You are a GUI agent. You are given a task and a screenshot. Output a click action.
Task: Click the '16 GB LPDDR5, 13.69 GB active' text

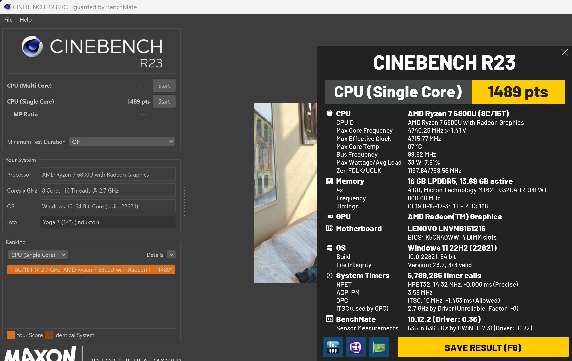460,181
